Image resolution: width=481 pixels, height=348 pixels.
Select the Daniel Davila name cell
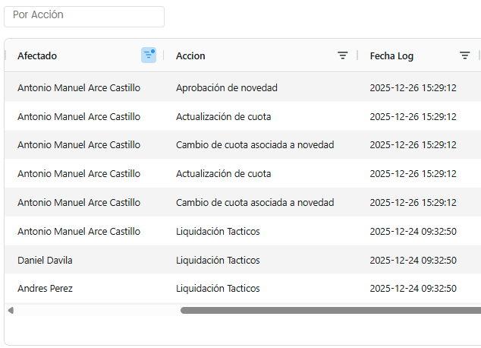pos(45,260)
